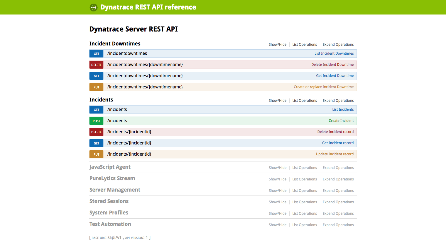Toggle Show/Hide for Incidents
Image resolution: width=446 pixels, height=251 pixels.
pyautogui.click(x=277, y=101)
